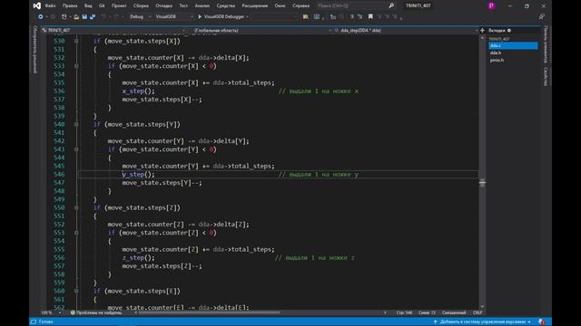Open the Help (Справка) menu
581x326 pixels.
click(300, 5)
